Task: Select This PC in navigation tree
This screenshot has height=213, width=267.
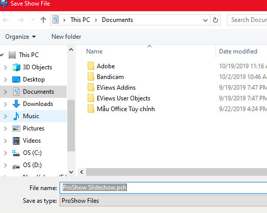Action: click(x=29, y=55)
